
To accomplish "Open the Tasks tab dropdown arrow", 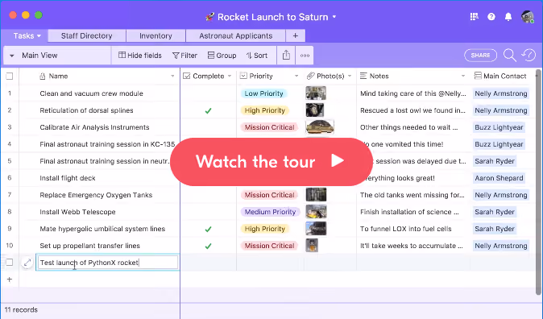I will [x=39, y=35].
